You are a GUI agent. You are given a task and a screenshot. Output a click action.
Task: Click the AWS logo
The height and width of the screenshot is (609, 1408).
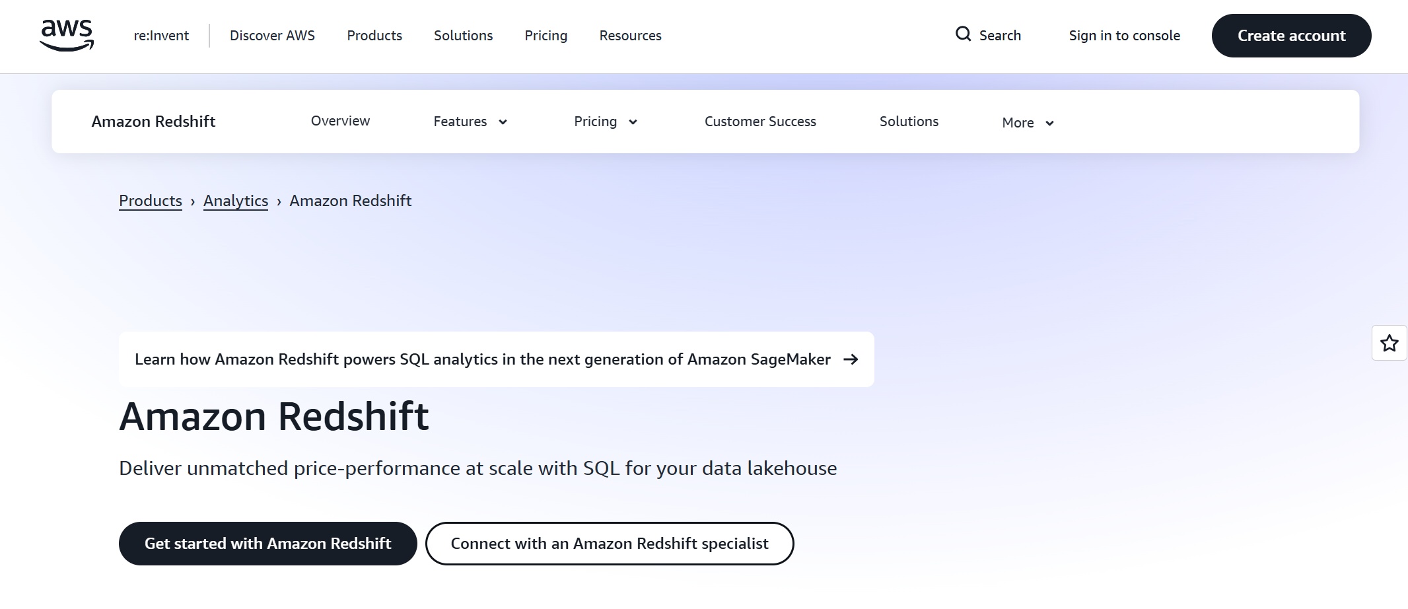66,36
